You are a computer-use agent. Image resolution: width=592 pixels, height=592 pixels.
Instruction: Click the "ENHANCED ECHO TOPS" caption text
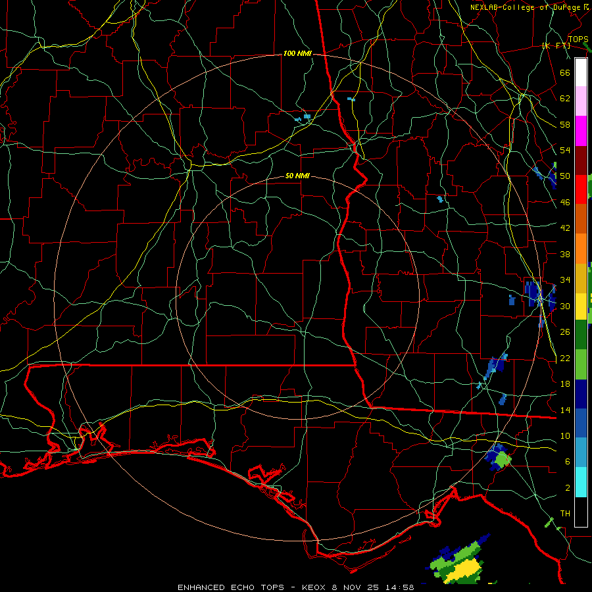(231, 587)
